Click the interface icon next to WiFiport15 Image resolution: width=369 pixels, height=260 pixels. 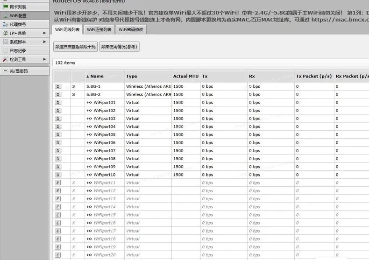pyautogui.click(x=89, y=215)
